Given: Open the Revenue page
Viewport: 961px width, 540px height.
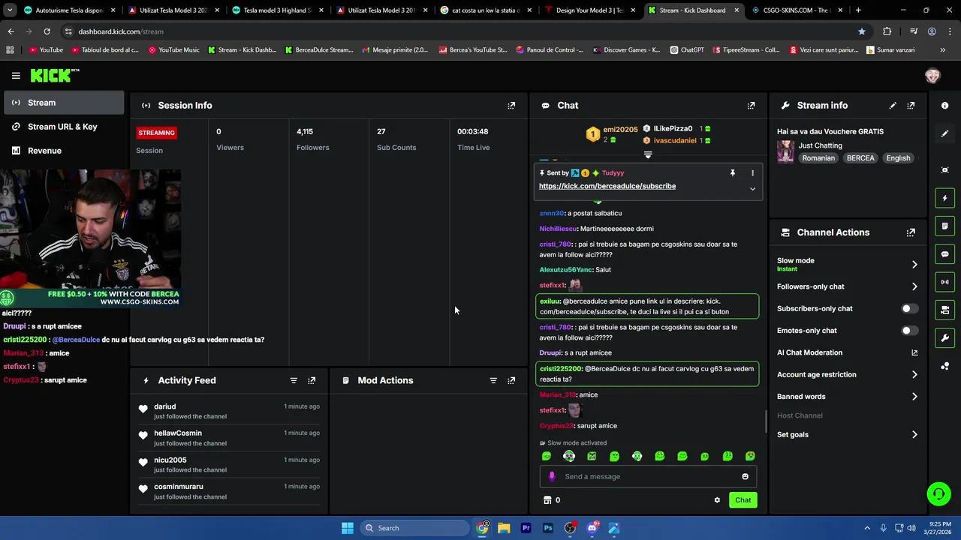Looking at the screenshot, I should click(x=63, y=151).
